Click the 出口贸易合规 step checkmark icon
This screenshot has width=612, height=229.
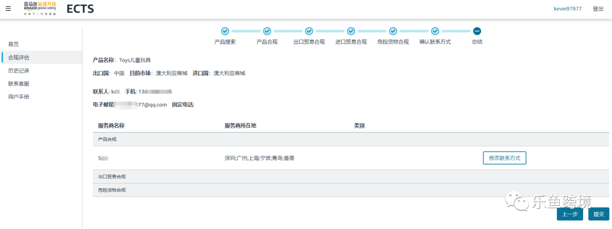point(309,31)
